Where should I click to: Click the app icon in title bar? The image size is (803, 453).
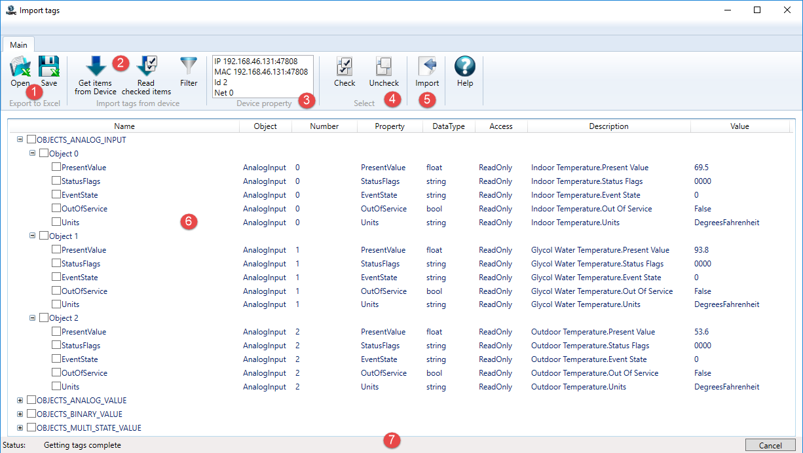(x=10, y=10)
